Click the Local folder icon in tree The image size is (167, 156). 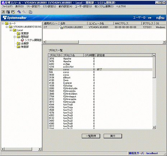tap(14, 30)
